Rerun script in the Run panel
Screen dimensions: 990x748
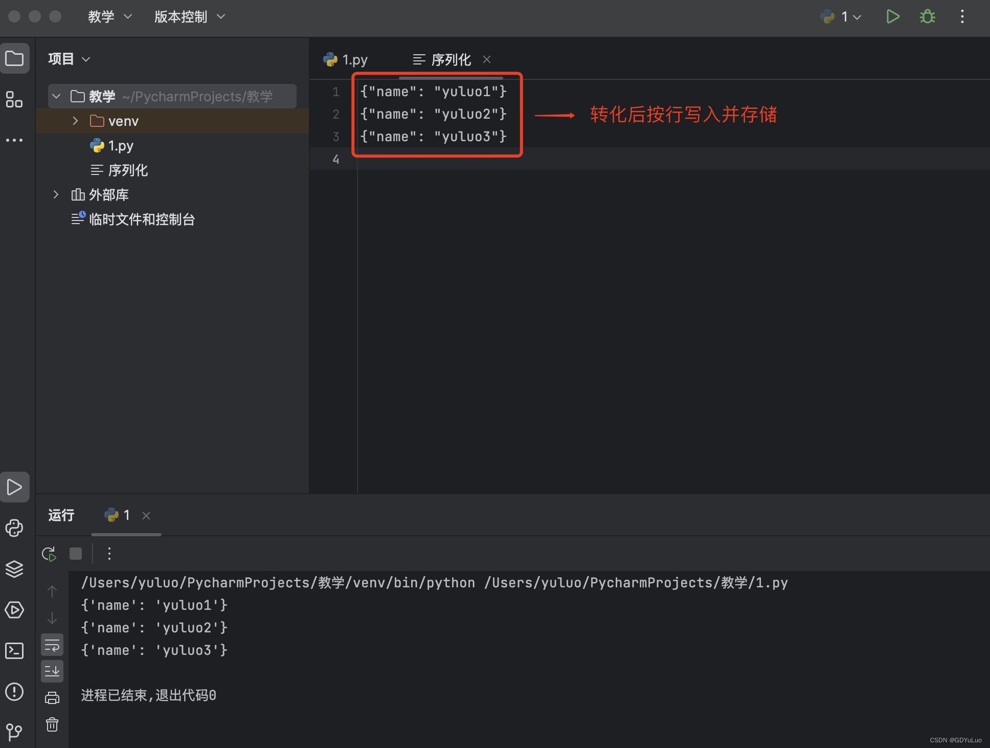click(49, 554)
